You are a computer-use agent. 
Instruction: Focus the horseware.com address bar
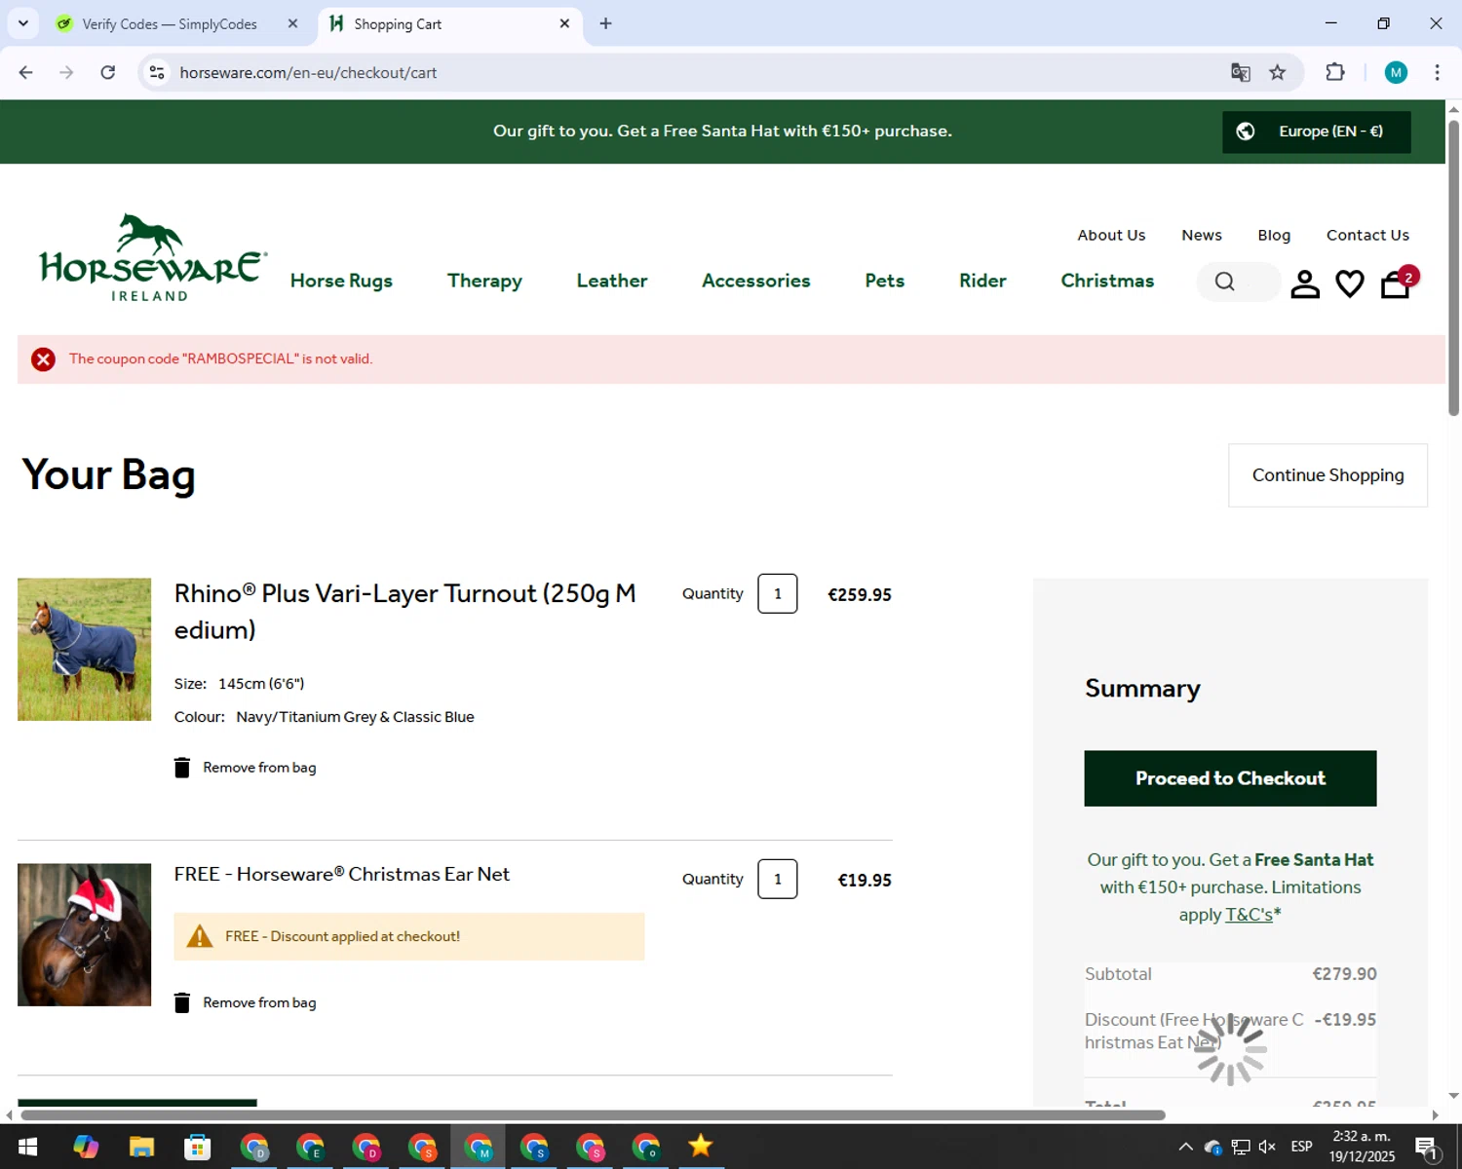[x=682, y=72]
